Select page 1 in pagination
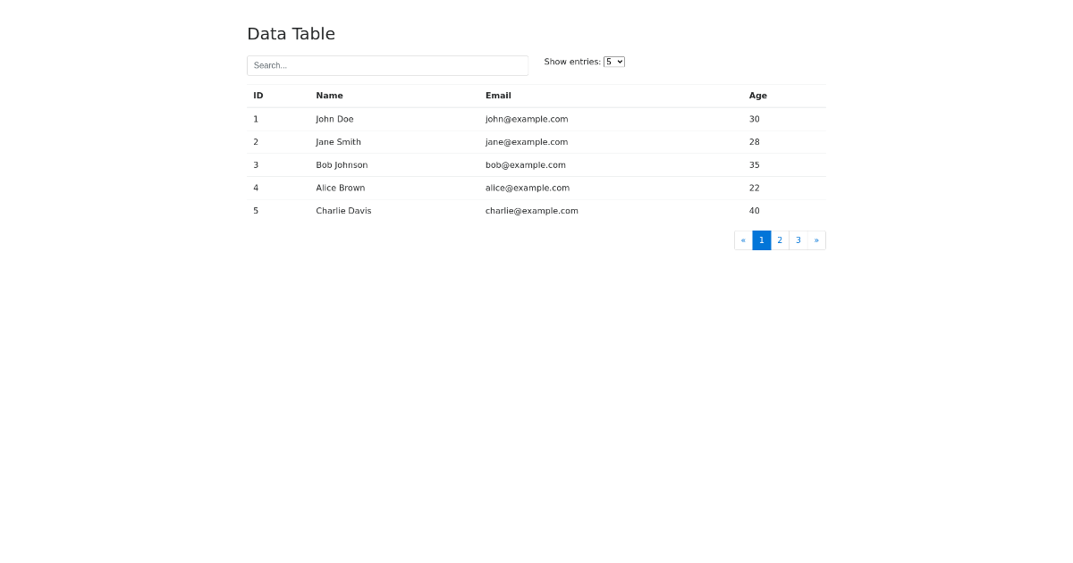The width and height of the screenshot is (1073, 563). tap(762, 240)
